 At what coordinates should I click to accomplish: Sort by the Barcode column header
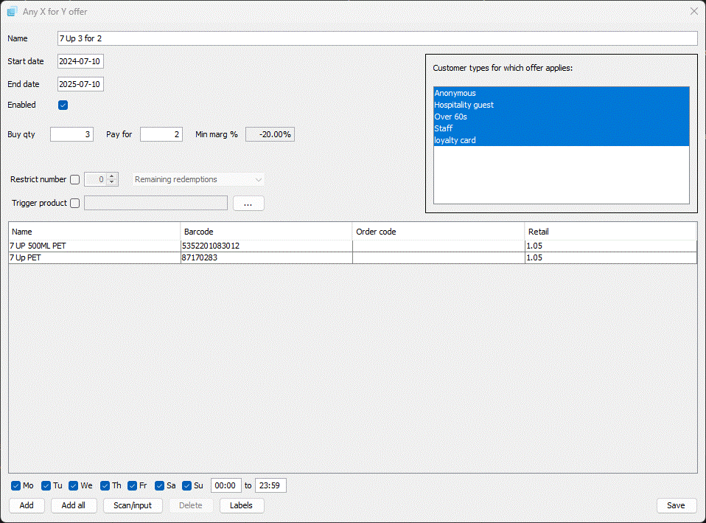coord(266,232)
